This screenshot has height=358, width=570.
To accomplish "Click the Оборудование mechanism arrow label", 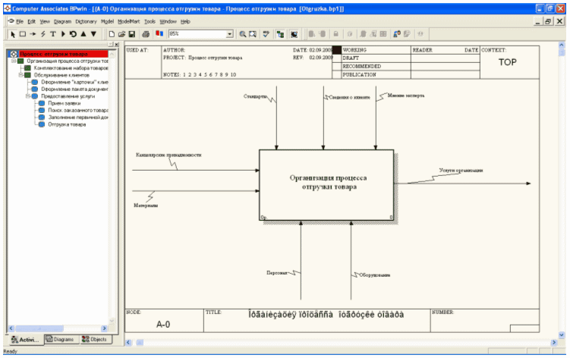I will [374, 275].
